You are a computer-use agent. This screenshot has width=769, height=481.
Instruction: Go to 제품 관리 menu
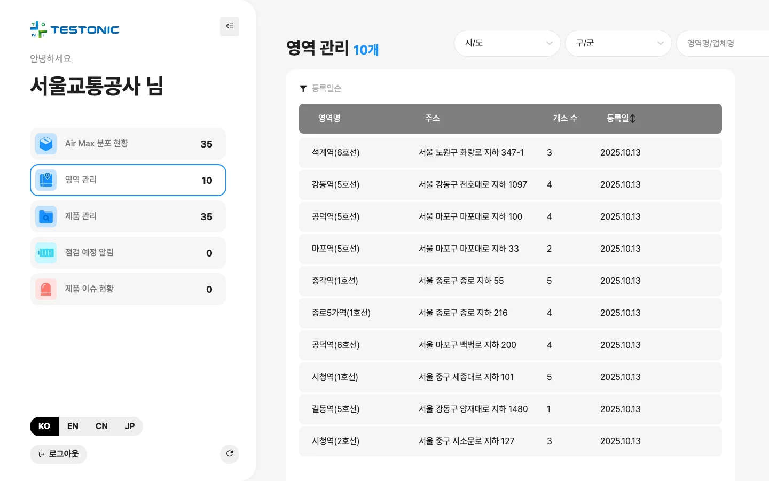(128, 216)
